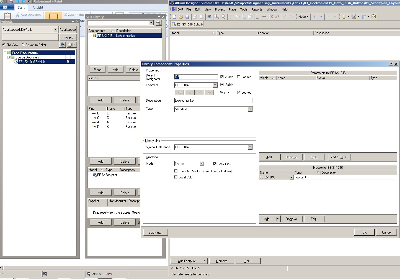Click the Default Designator input field
400x279 pixels.
tap(196, 77)
